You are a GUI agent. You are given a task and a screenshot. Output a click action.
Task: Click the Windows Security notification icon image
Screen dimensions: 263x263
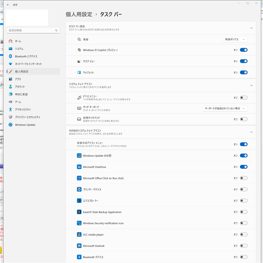79,223
